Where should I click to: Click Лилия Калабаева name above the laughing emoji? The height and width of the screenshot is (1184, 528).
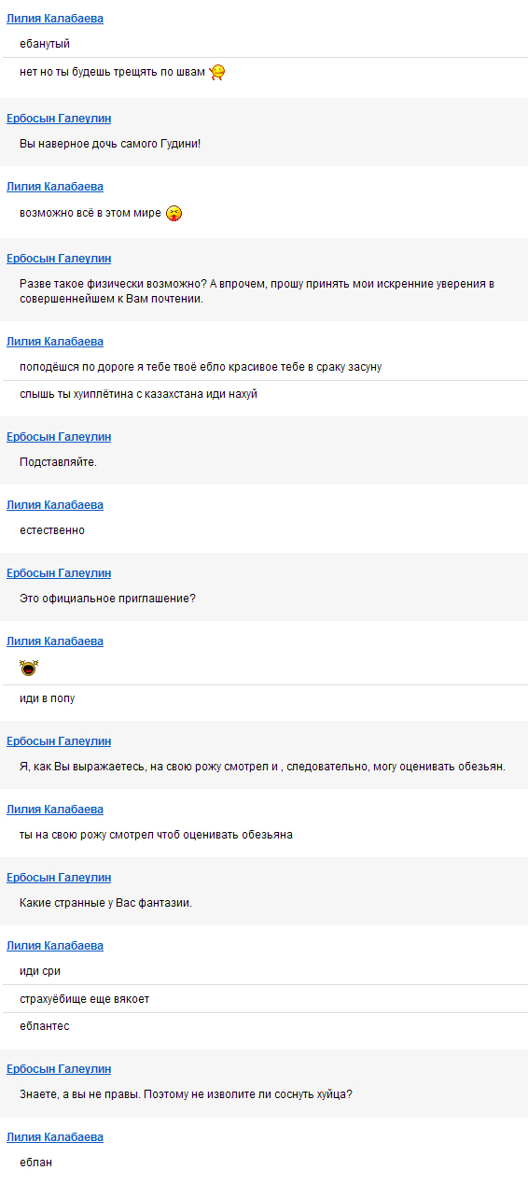click(55, 641)
